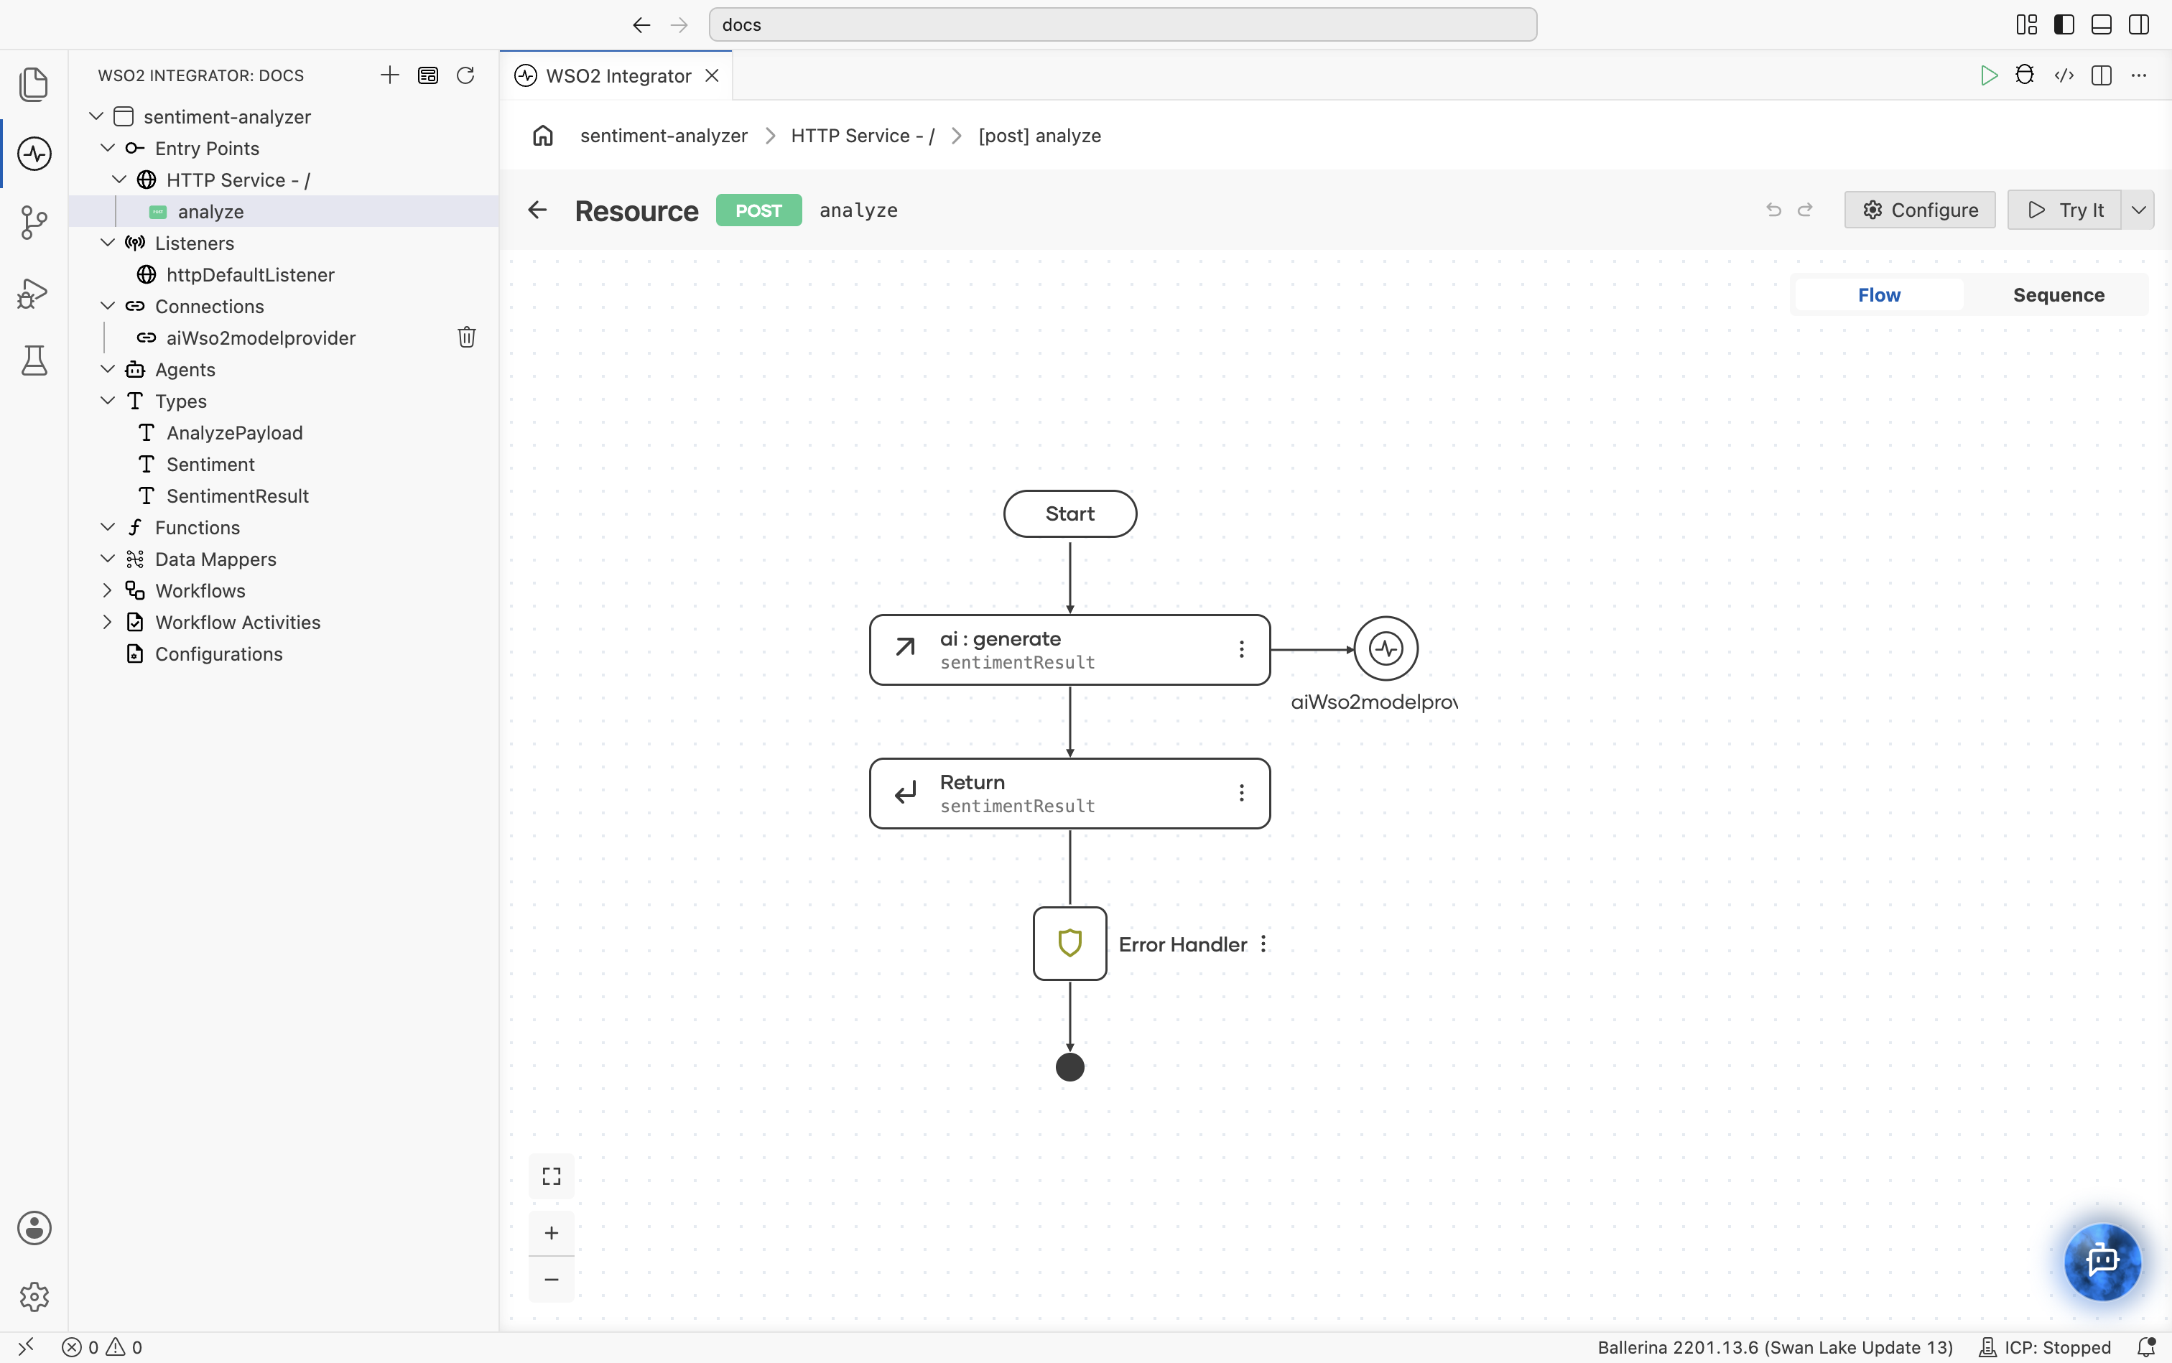
Task: Click the debug bug icon in editor toolbar
Action: 2025,75
